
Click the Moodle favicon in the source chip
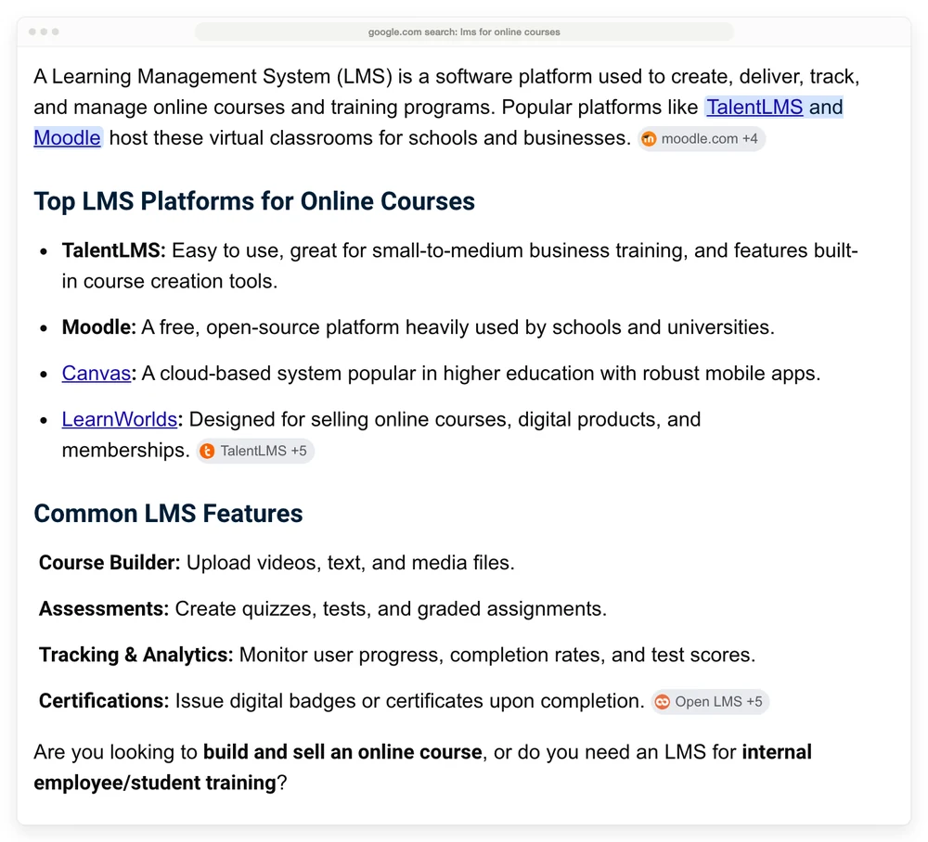(x=650, y=139)
